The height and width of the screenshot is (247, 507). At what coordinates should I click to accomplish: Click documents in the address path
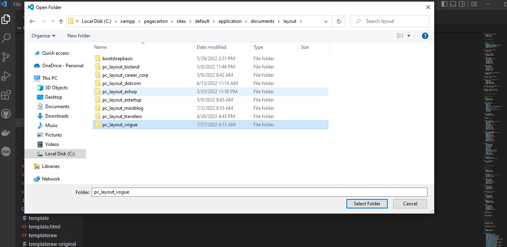(x=263, y=21)
